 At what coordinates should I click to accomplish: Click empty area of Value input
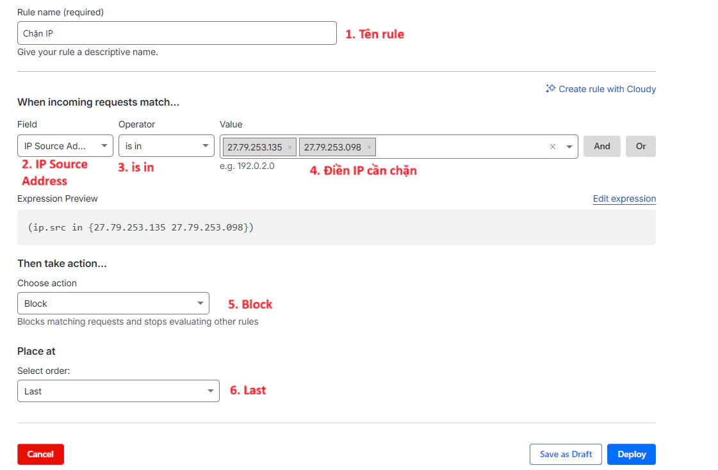461,147
